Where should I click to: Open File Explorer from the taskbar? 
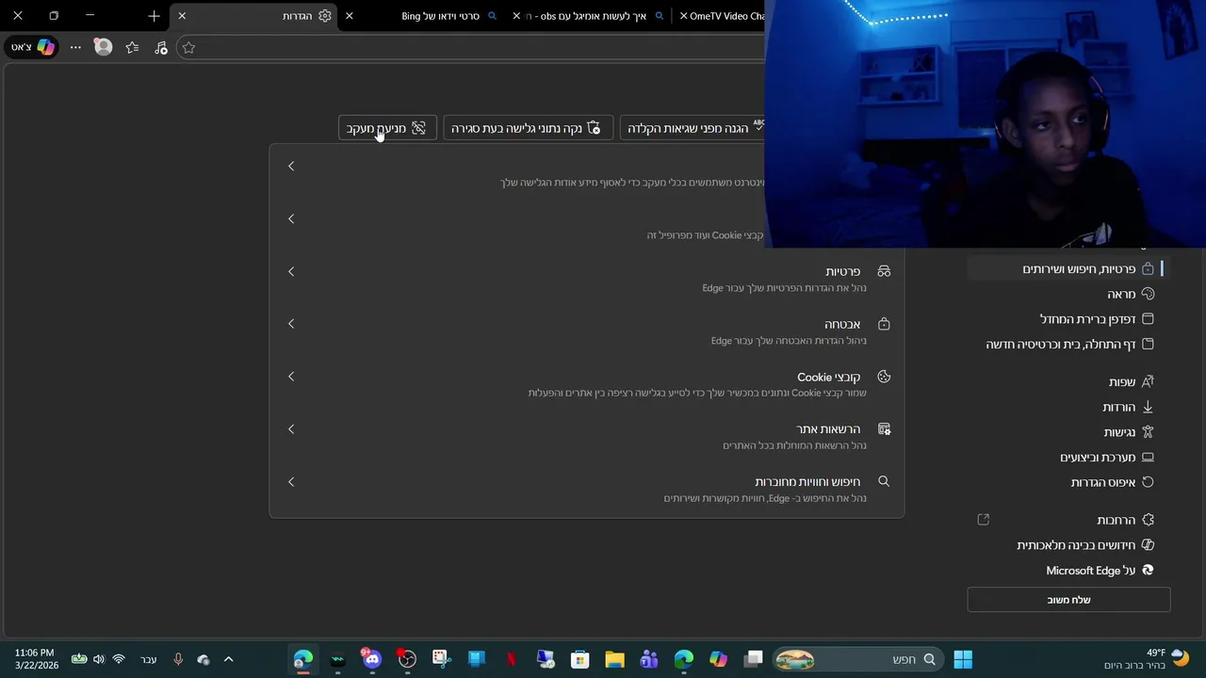[614, 659]
